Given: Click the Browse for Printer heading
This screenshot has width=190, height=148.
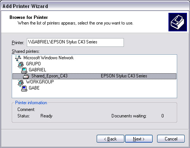Looking at the screenshot, I should [29, 17].
